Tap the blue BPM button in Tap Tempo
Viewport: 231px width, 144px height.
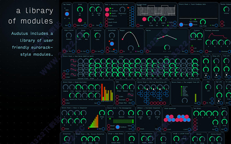pos(67,14)
